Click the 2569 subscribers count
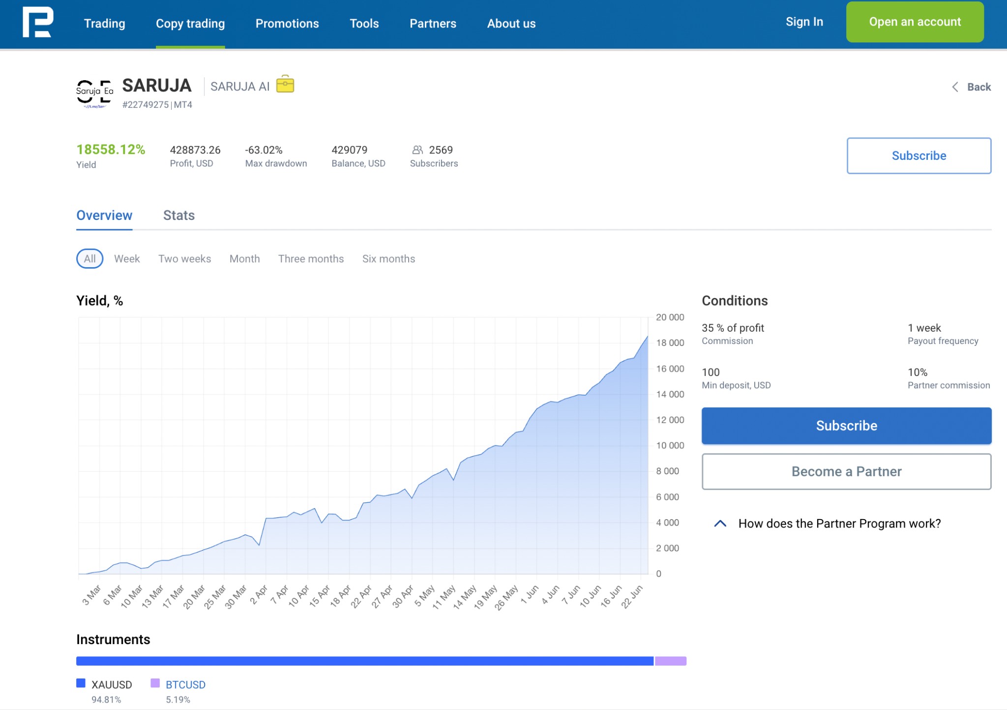Screen dimensions: 1007x710 tap(441, 150)
